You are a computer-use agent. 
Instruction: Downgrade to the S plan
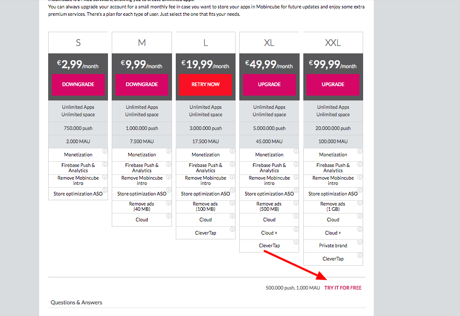tap(78, 85)
